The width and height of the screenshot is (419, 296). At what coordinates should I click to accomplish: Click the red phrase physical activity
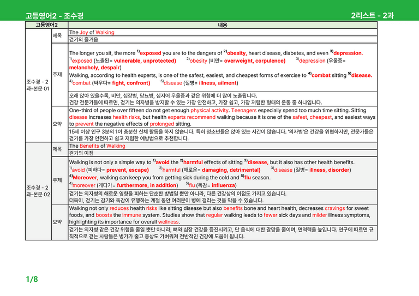click(209, 110)
